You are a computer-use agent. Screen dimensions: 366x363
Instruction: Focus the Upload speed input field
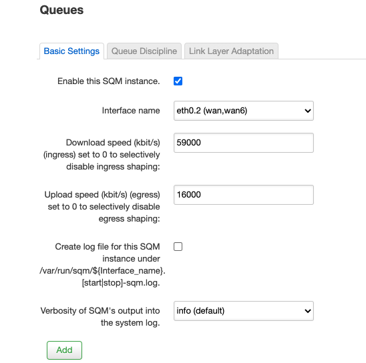point(244,195)
